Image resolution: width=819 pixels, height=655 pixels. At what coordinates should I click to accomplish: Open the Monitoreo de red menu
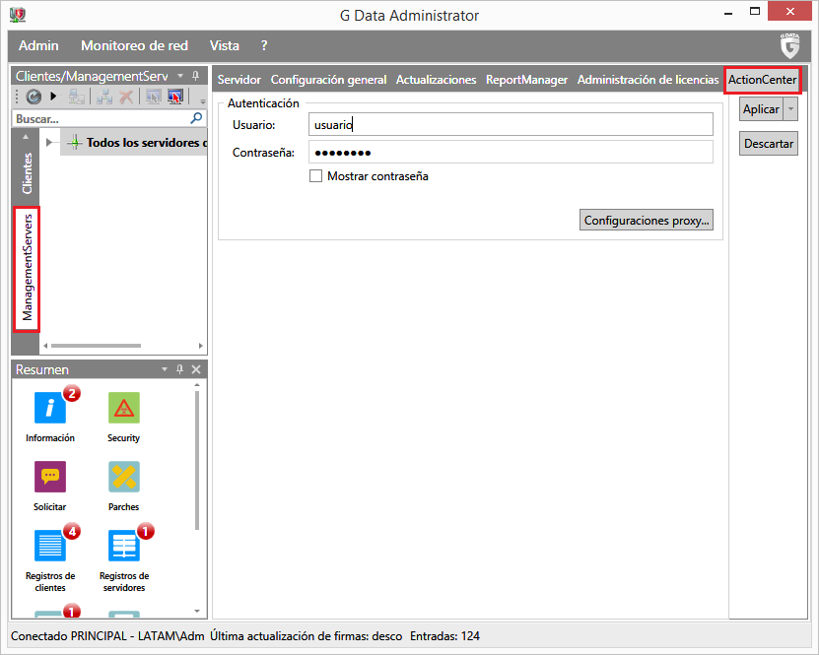[133, 45]
